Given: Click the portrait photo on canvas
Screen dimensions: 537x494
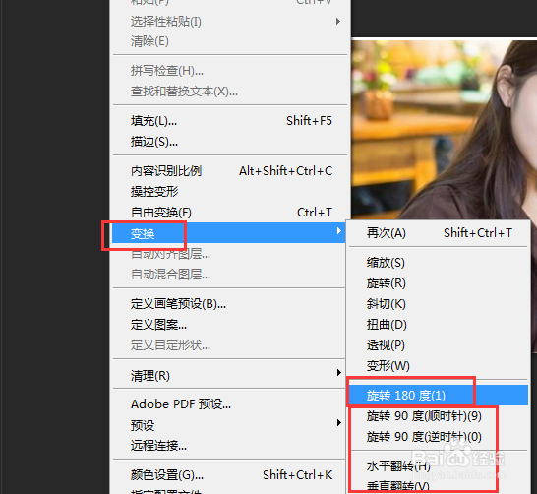Looking at the screenshot, I should (445, 129).
